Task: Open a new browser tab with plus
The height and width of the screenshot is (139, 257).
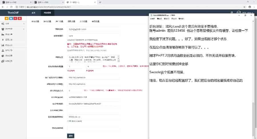Action: click(x=100, y=2)
